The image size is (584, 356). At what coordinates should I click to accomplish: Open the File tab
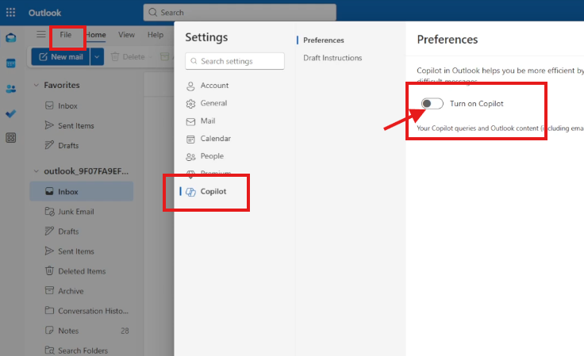point(66,35)
